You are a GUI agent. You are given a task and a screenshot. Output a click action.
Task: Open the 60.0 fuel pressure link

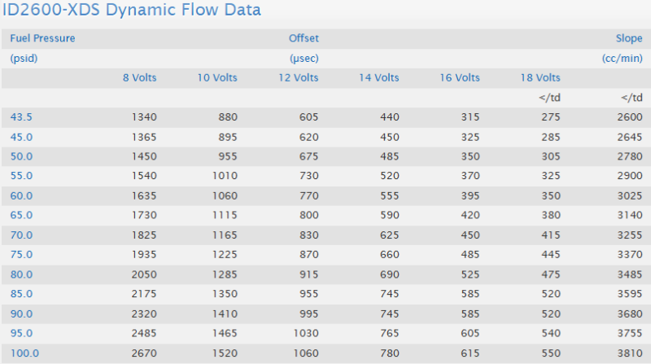tap(21, 195)
